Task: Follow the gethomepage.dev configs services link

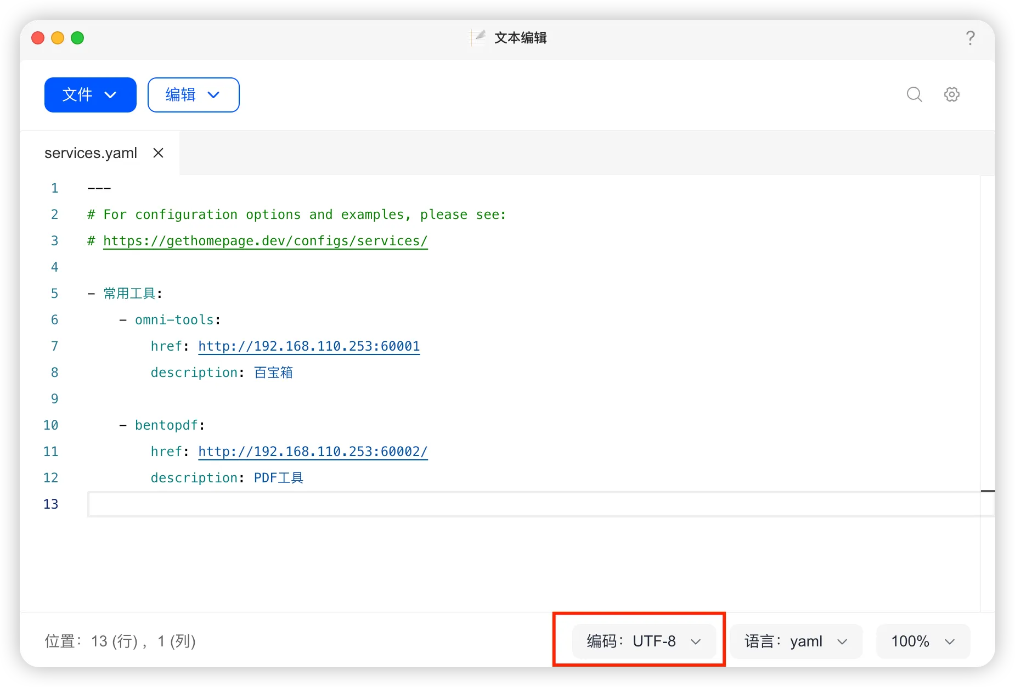Action: point(266,241)
